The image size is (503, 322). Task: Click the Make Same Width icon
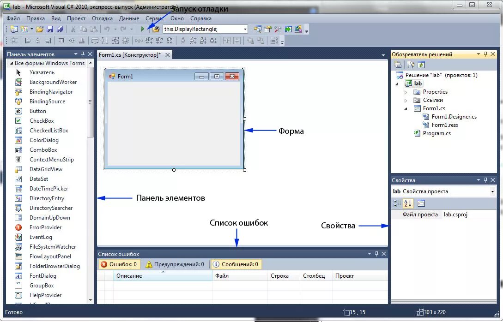95,41
